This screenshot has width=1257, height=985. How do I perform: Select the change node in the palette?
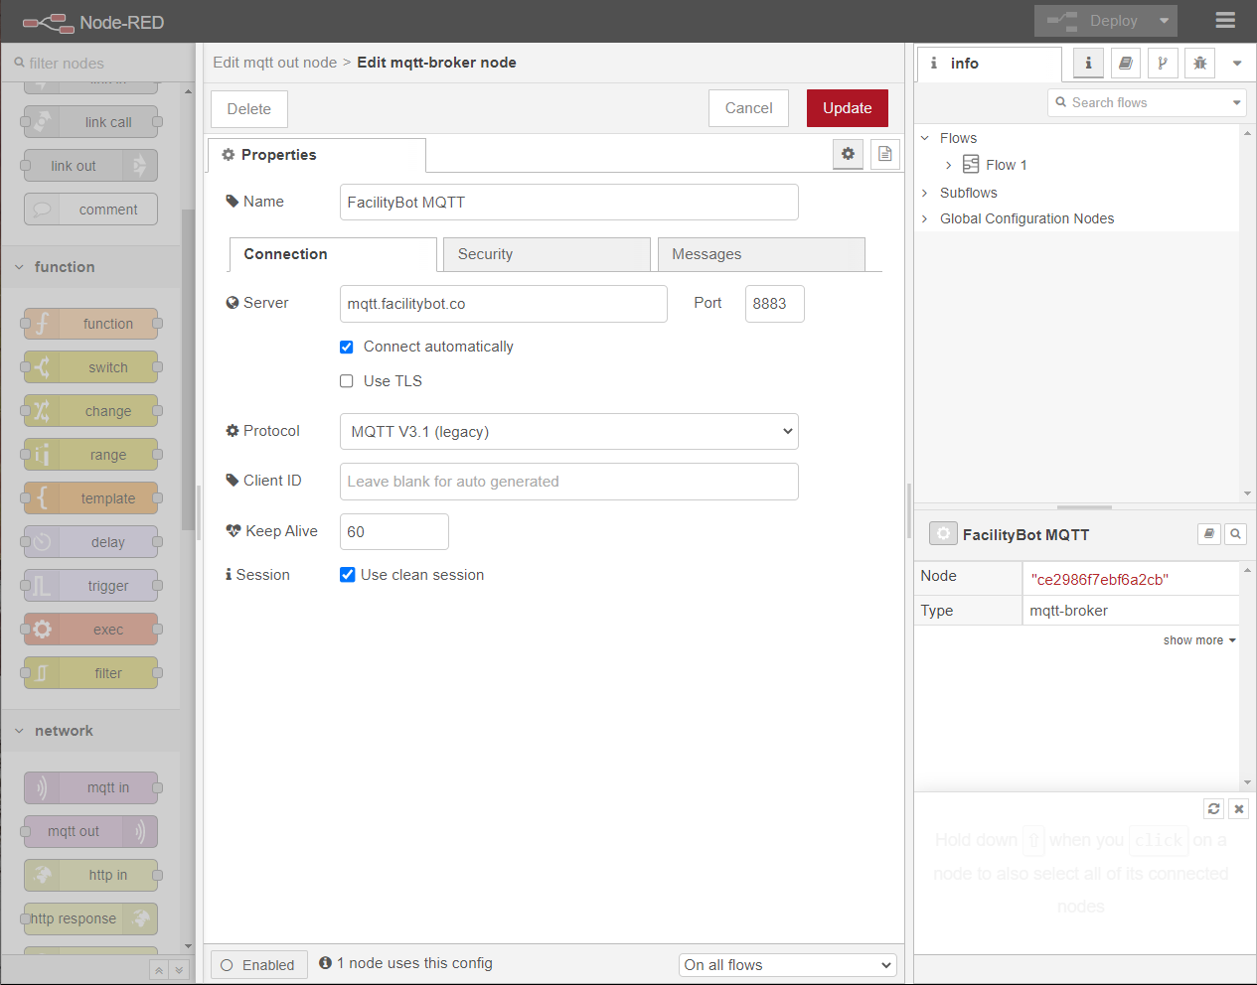coord(91,411)
